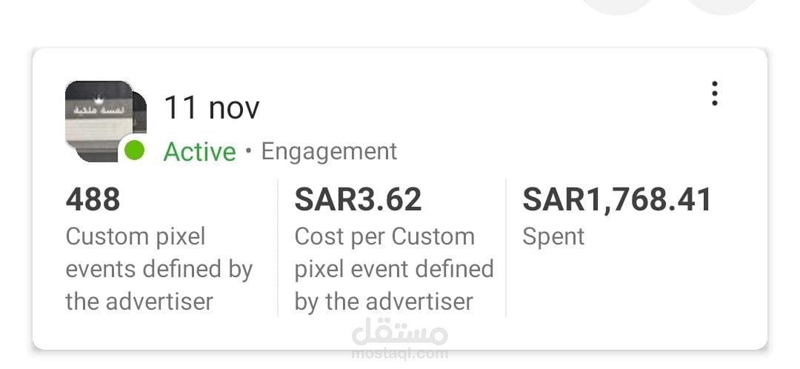
Task: Click the Mostaql Arabic watermark logo
Action: [400, 331]
